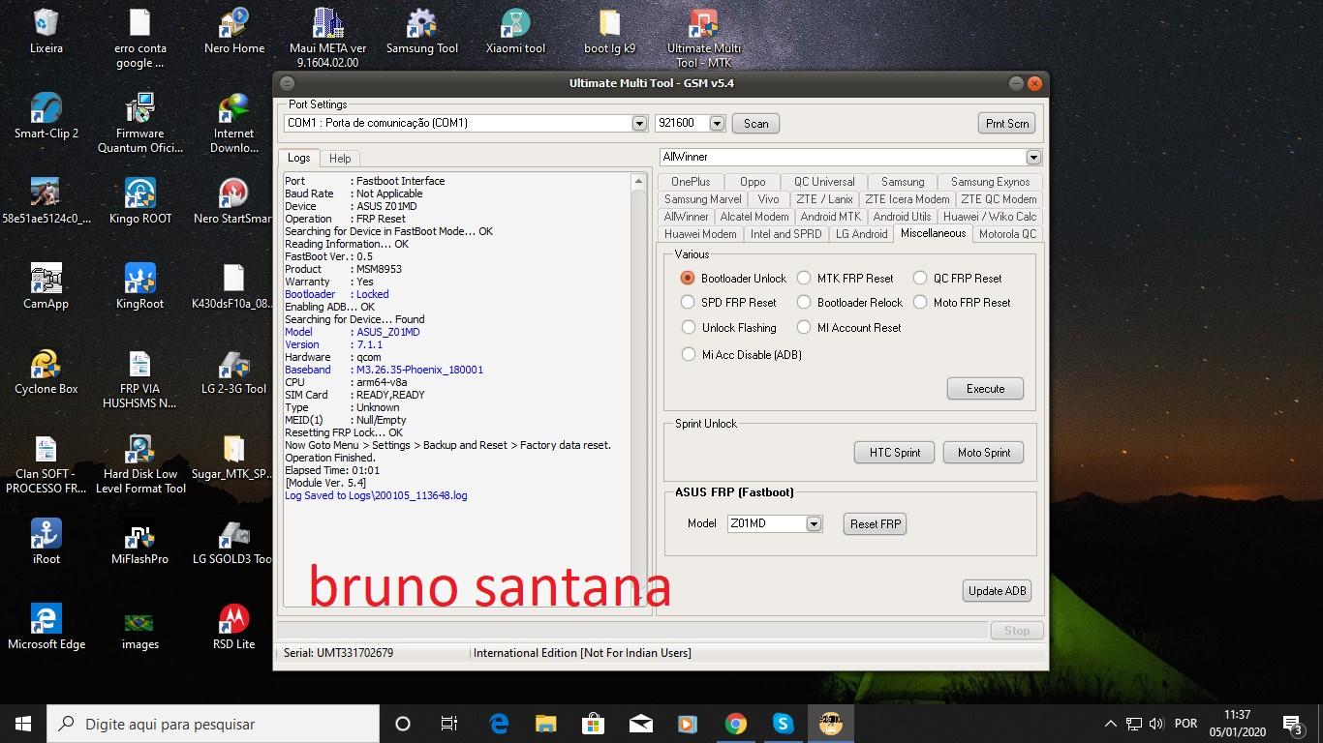Image resolution: width=1323 pixels, height=743 pixels.
Task: Open the QC Universal tab
Action: 824,181
